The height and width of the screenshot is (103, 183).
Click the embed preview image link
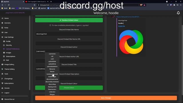(x=128, y=17)
